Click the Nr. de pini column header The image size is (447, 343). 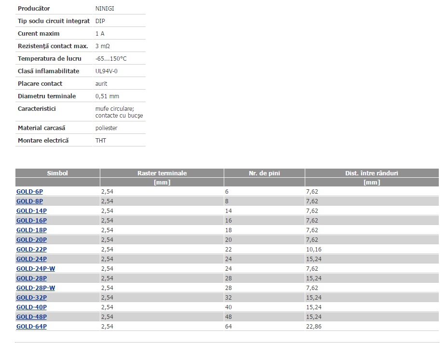[264, 173]
